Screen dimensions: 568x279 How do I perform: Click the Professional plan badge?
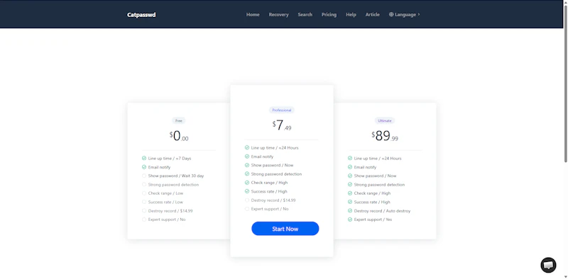tap(281, 110)
